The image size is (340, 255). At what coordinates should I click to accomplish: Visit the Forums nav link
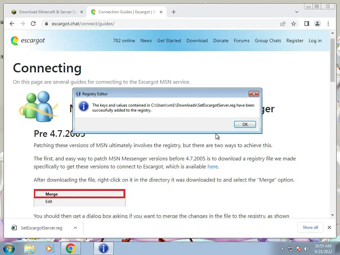point(242,41)
